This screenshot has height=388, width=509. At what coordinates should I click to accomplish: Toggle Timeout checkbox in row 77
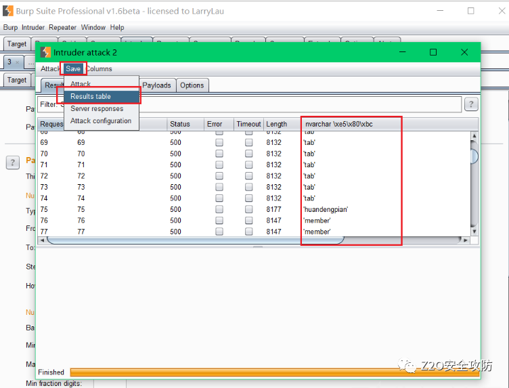(248, 232)
